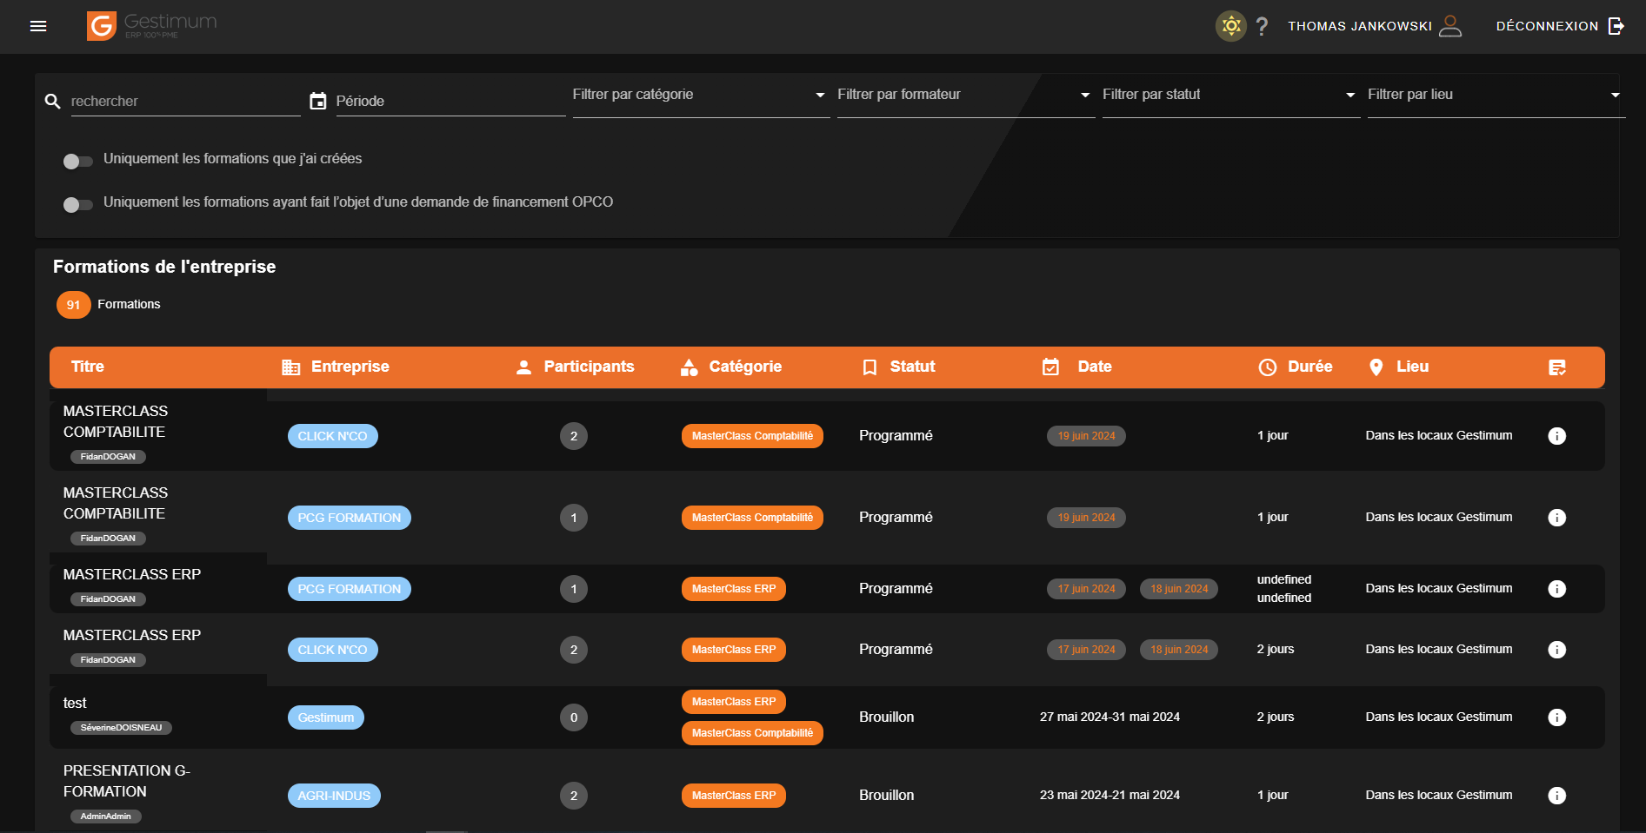Open Thomas Jankowski user profile icon
This screenshot has width=1646, height=833.
[x=1450, y=26]
